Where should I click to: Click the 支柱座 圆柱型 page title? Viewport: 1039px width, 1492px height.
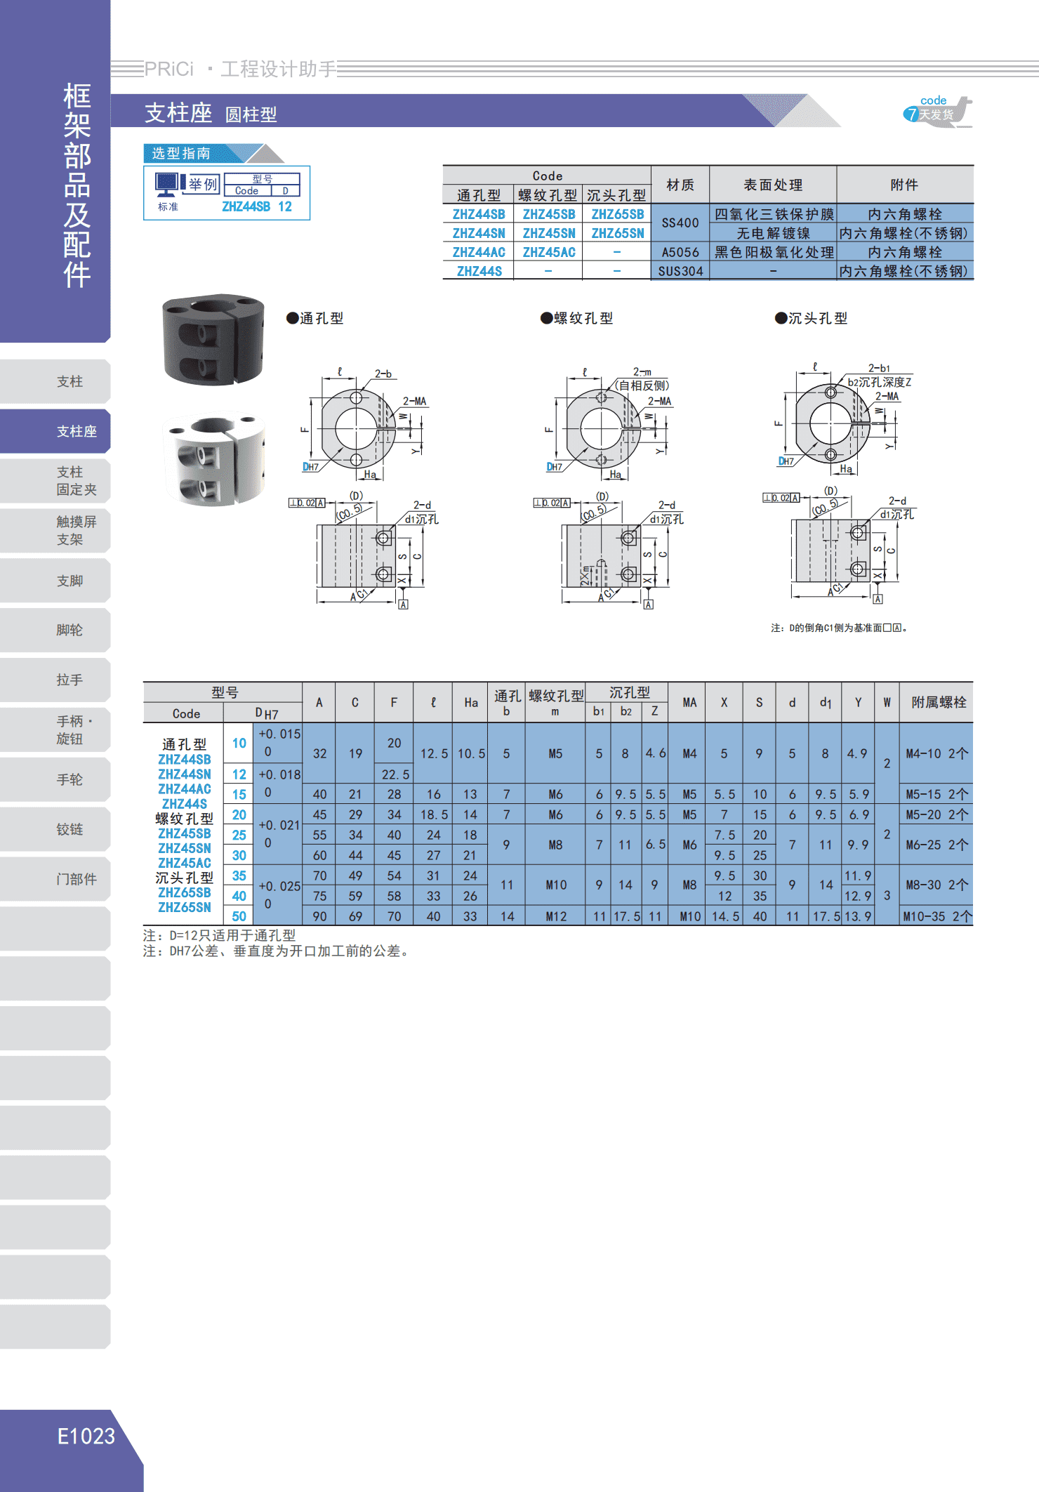pyautogui.click(x=211, y=113)
